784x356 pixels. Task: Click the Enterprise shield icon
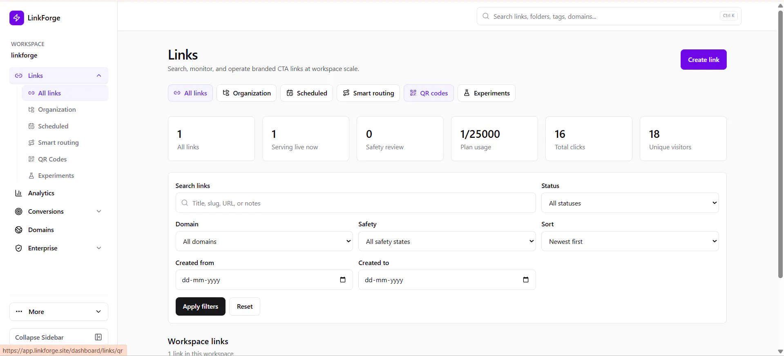point(19,248)
